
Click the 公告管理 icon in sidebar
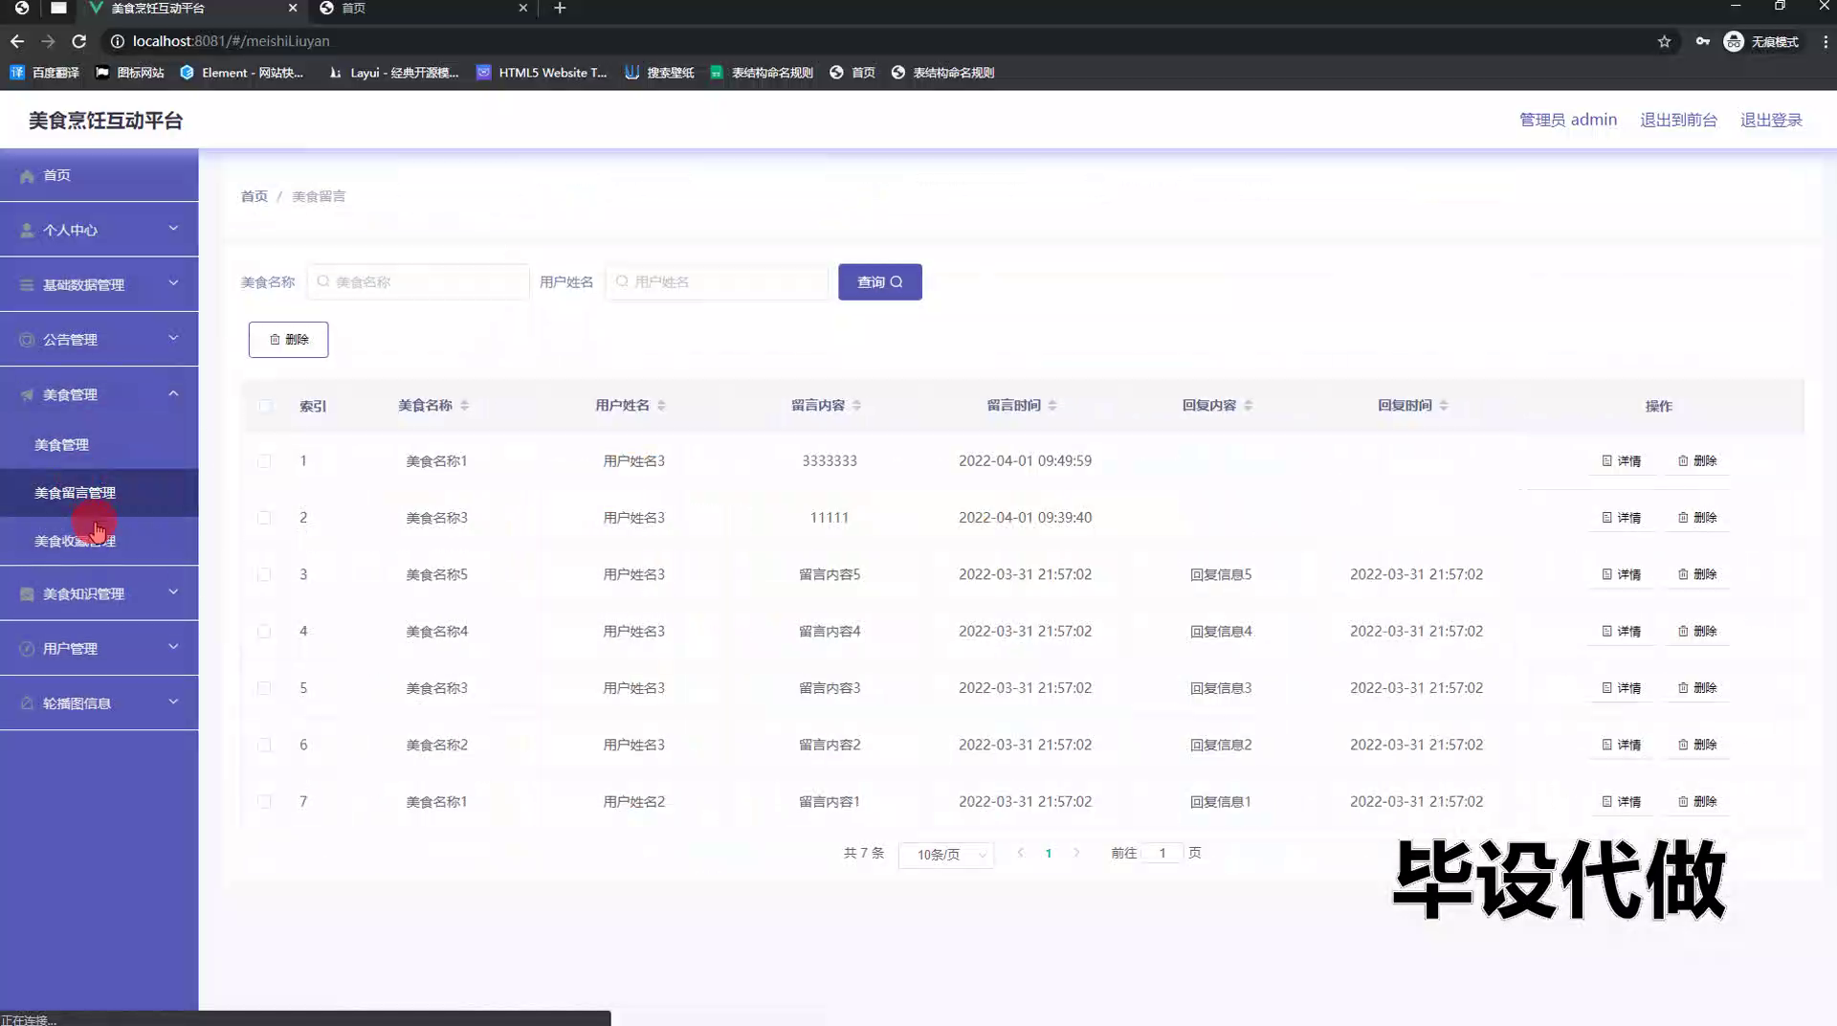[27, 339]
